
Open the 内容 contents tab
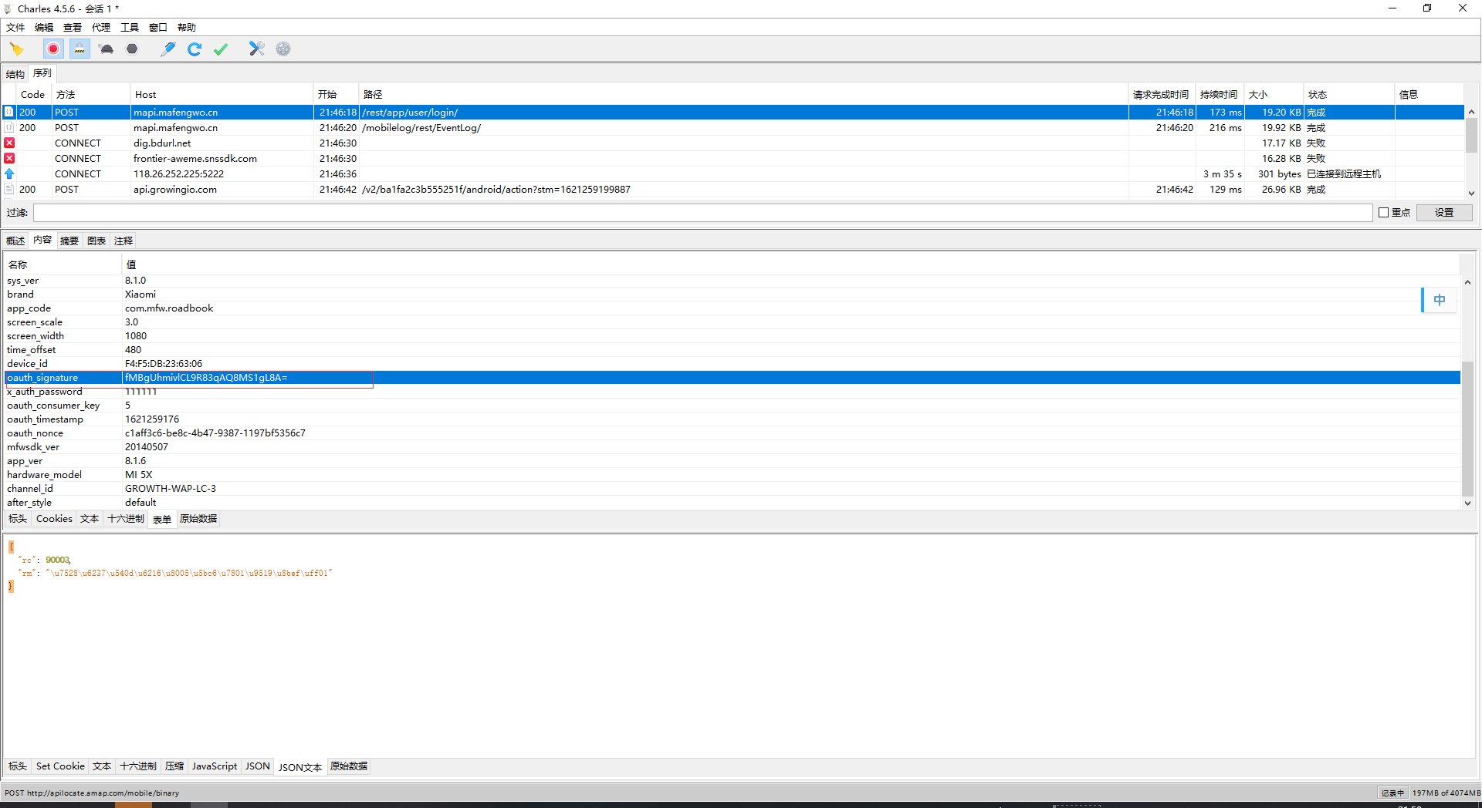click(42, 241)
